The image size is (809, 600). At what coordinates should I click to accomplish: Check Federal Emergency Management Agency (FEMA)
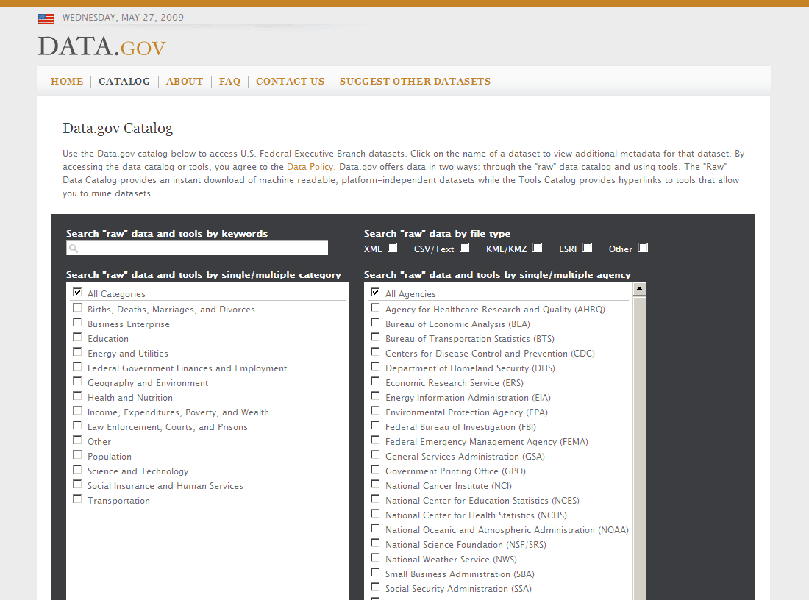pyautogui.click(x=376, y=440)
